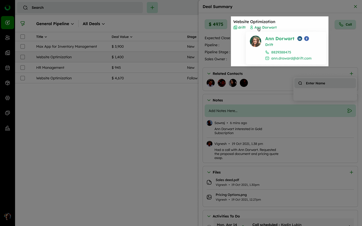Click the Ann Dorwart name heading in card
Screen dimensions: 362x226
(x=279, y=39)
